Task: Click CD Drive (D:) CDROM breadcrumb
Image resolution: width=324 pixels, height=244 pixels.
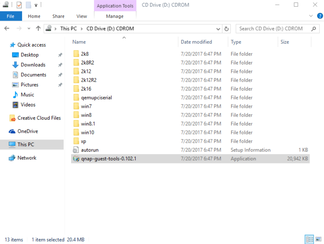Action: [110, 28]
